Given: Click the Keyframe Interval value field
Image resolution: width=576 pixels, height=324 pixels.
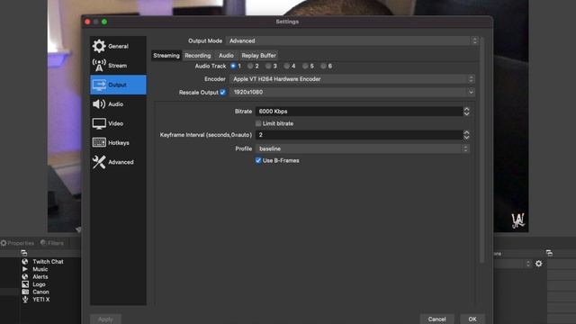Looking at the screenshot, I should click(359, 135).
